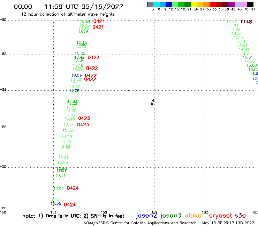Screen dimensions: 258x226
Task: Click the NOAA/NESDIS Center credit line
Action: [x=140, y=223]
